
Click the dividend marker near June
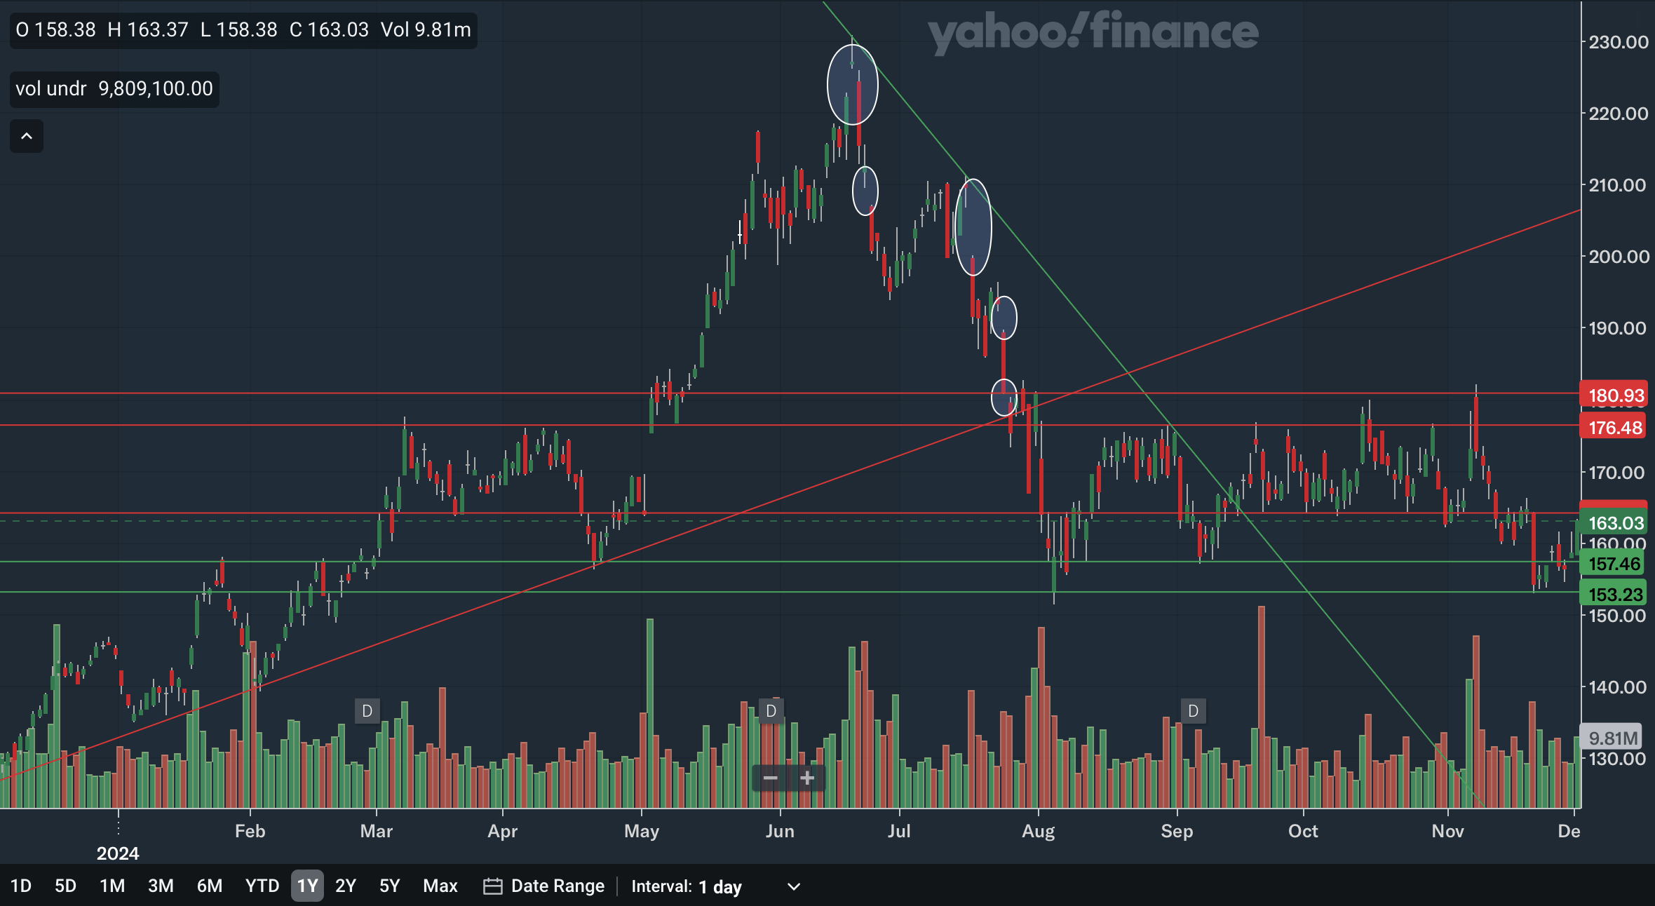(x=771, y=711)
